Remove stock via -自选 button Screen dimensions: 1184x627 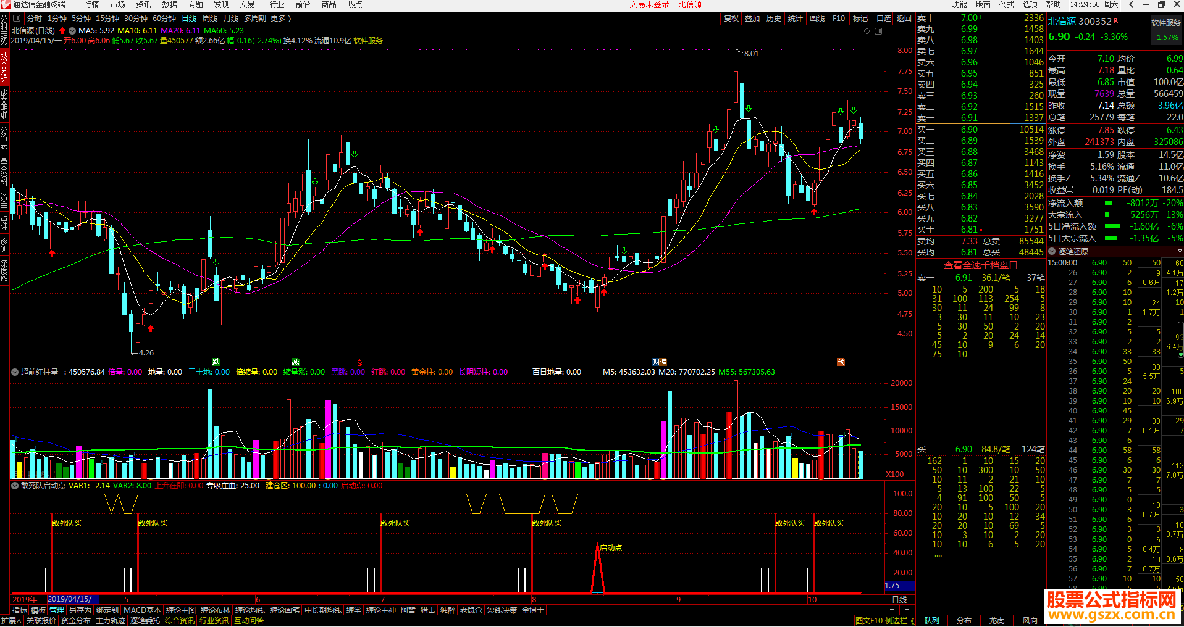pyautogui.click(x=883, y=19)
